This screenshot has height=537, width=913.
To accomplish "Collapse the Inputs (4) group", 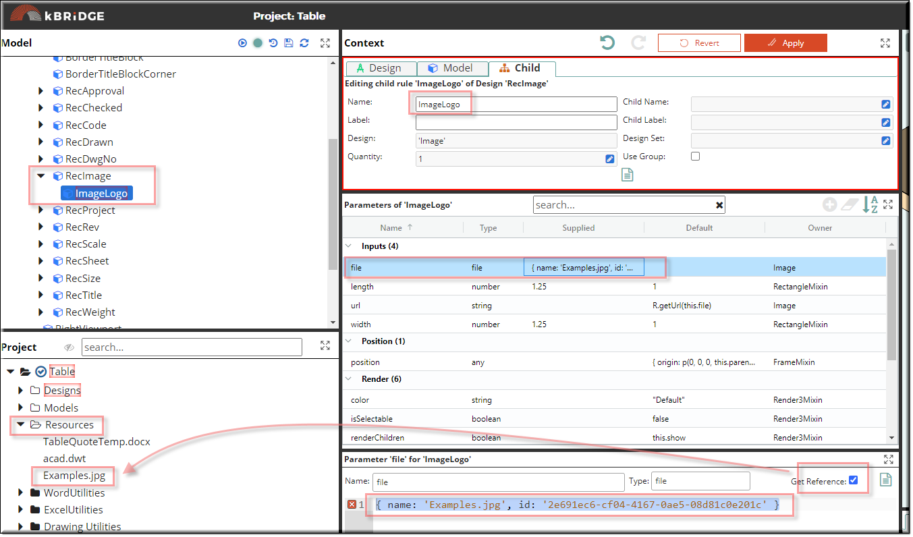I will [349, 246].
